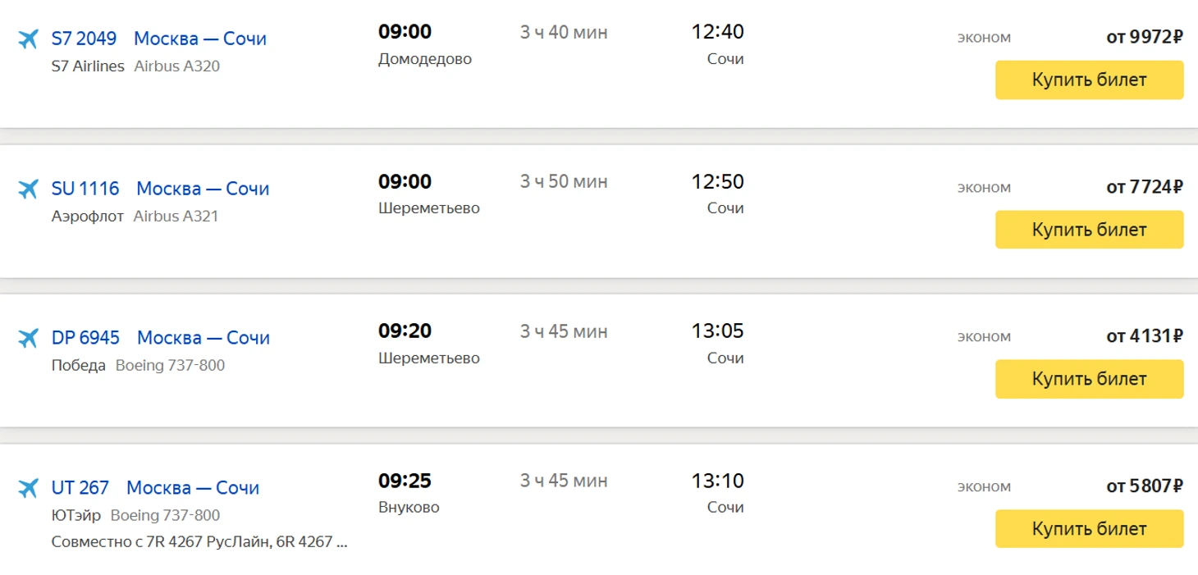
Task: Buy ticket for Победа flight at 4131₽
Action: coord(1089,379)
